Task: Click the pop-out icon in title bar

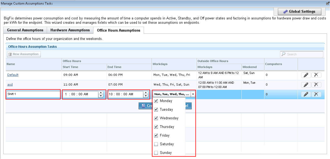Action: tap(328, 4)
